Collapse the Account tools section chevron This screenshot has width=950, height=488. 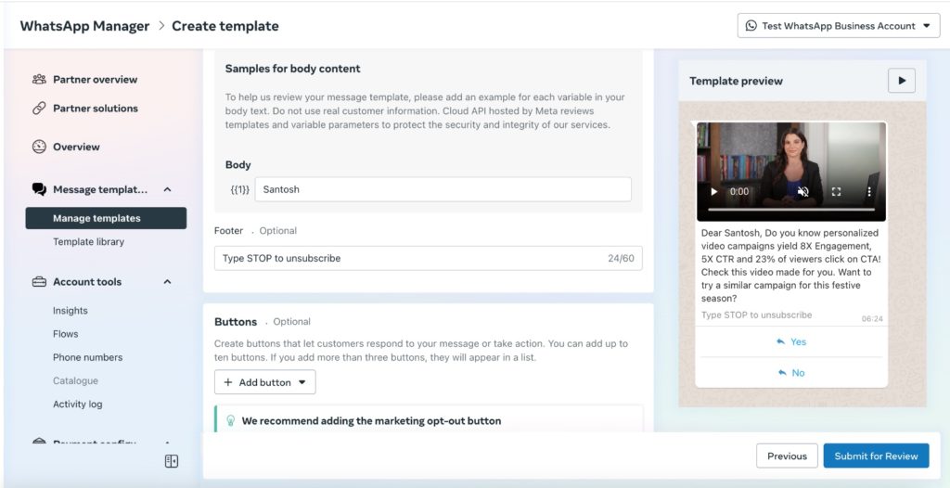(168, 282)
